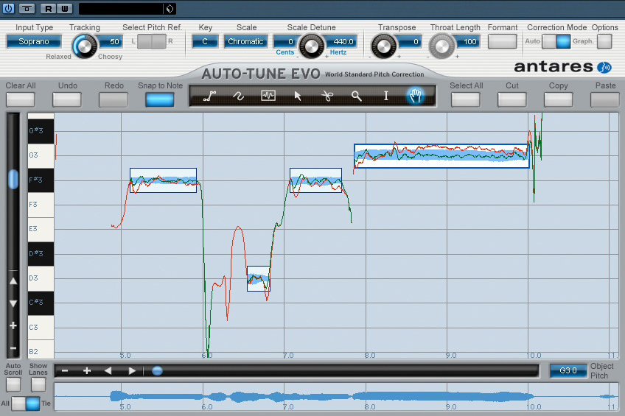
Task: Select the first F#3 note object
Action: (x=163, y=180)
